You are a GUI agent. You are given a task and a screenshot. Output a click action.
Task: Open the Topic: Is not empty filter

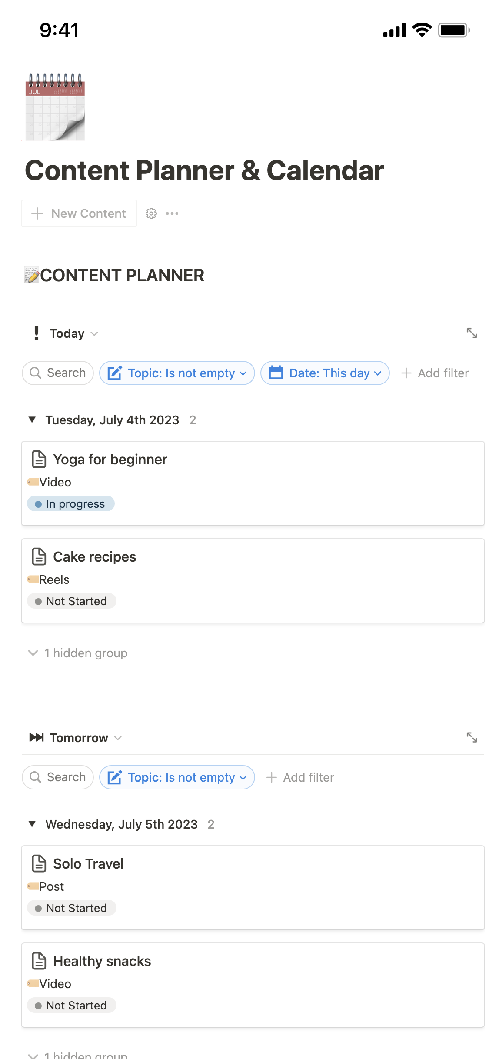pyautogui.click(x=176, y=373)
